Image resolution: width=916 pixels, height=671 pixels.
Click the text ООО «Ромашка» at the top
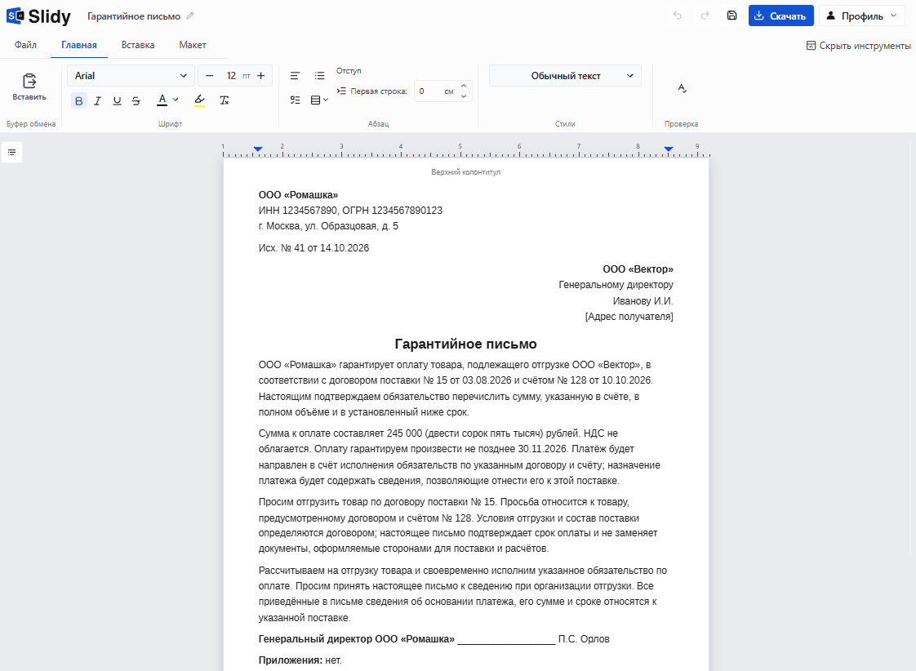(x=298, y=195)
